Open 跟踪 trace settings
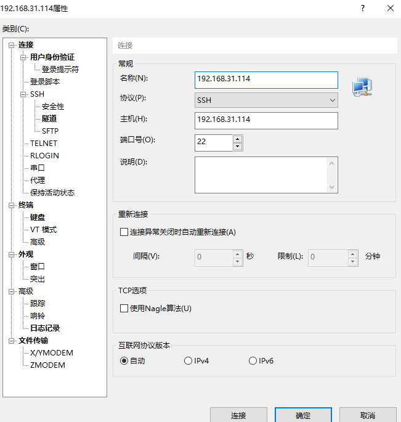 coord(38,304)
